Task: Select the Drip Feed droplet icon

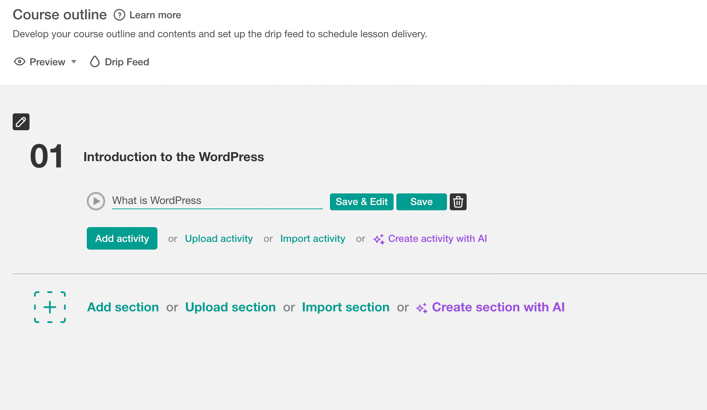Action: point(95,61)
